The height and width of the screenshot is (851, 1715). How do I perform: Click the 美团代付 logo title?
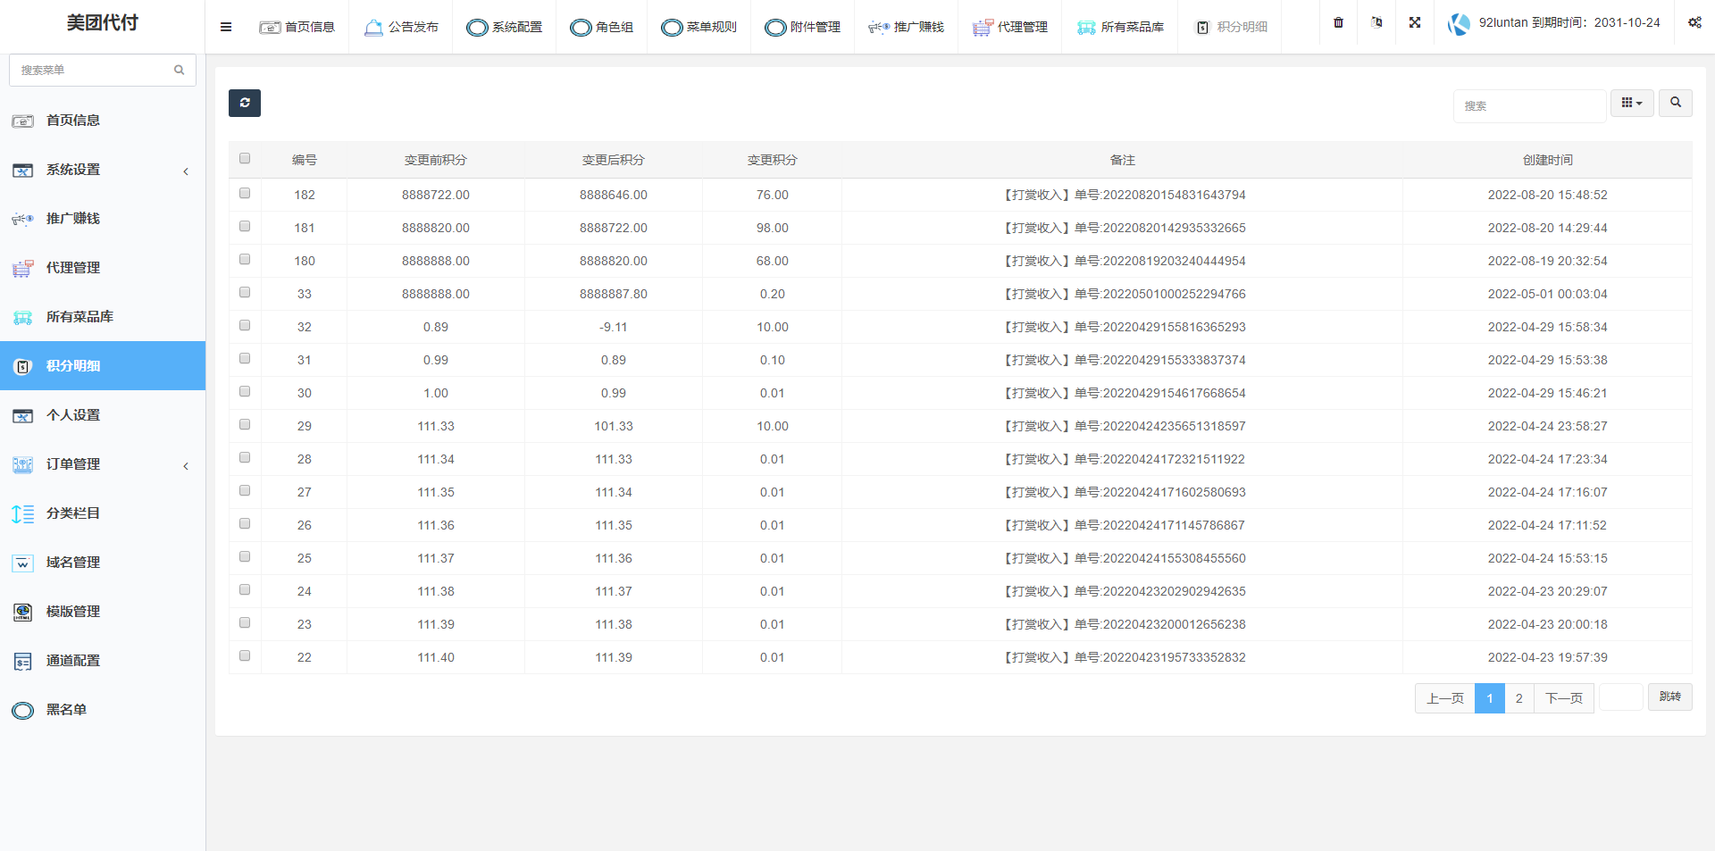point(103,23)
